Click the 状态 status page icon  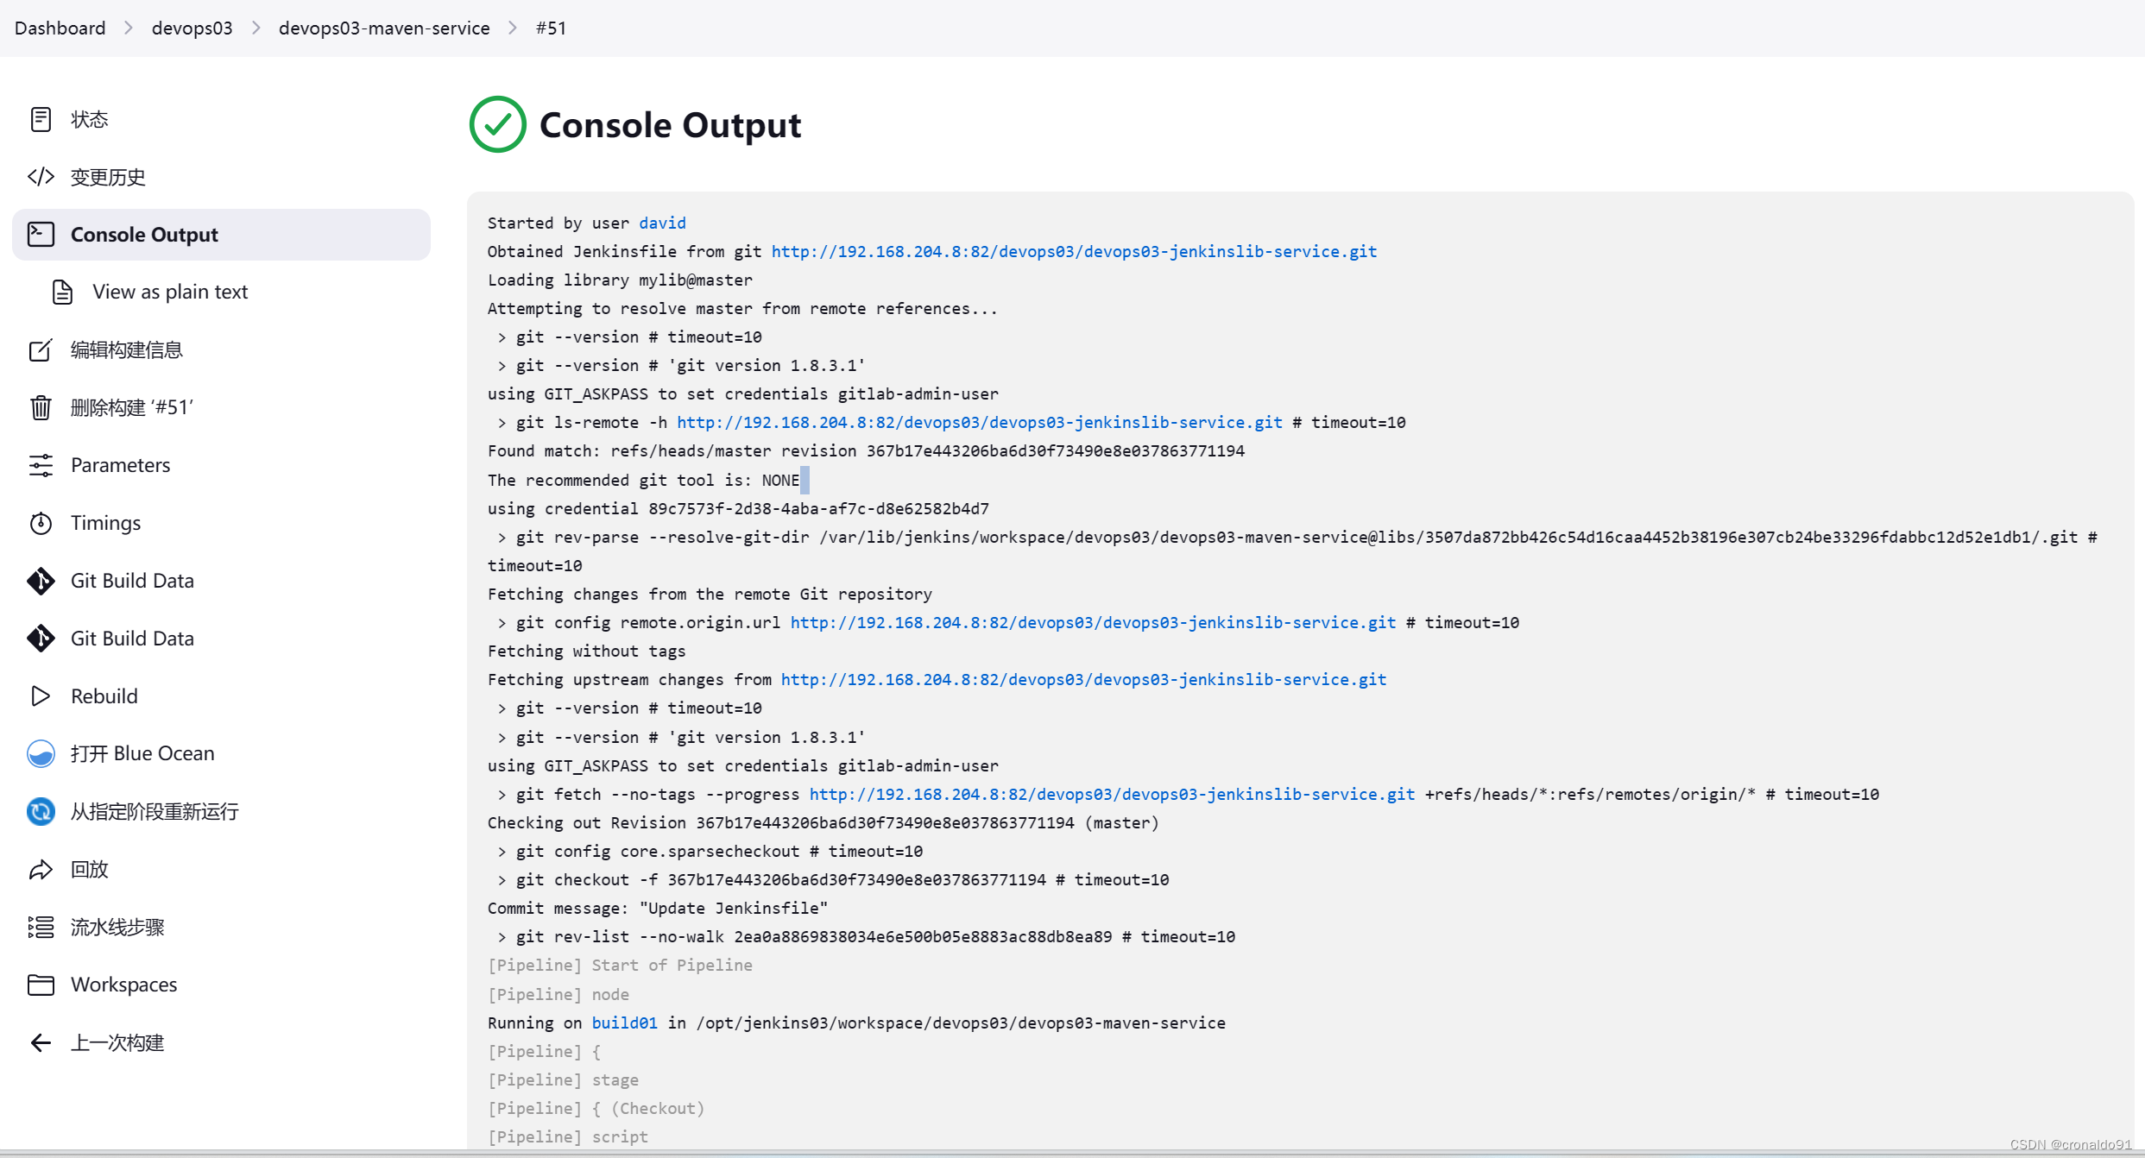41,119
